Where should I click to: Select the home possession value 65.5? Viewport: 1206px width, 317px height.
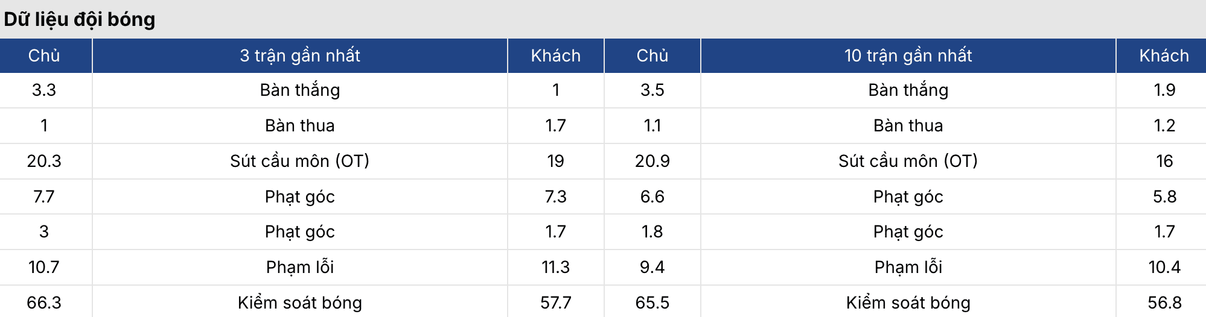point(652,303)
